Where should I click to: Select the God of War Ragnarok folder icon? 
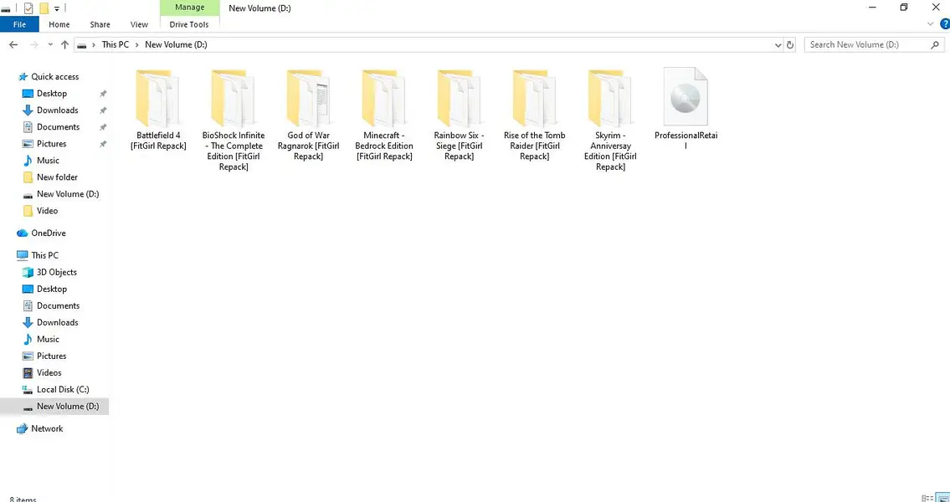point(308,98)
